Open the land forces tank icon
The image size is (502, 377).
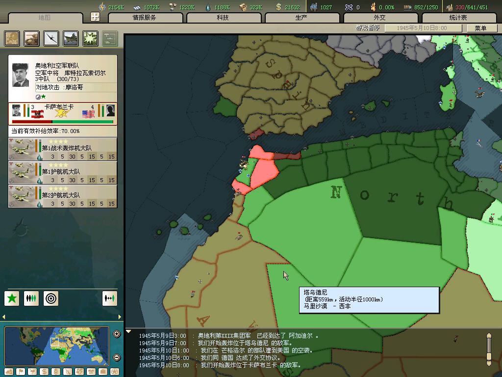(31, 38)
